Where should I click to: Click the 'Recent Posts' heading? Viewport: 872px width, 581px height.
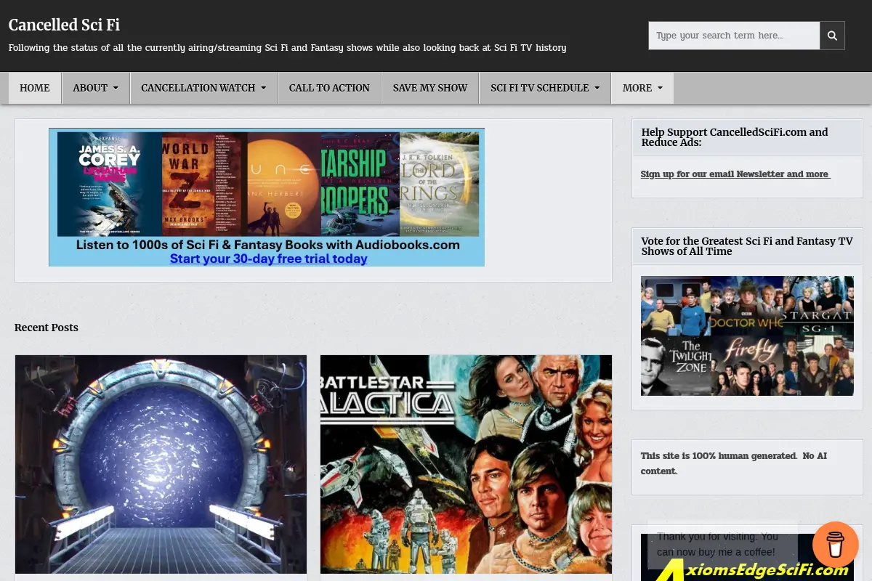(47, 328)
